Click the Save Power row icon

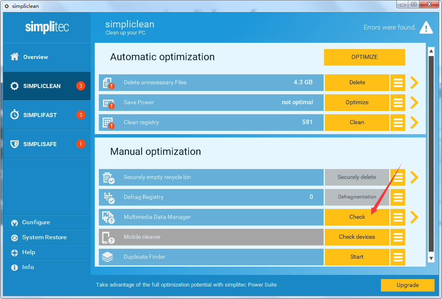click(108, 103)
